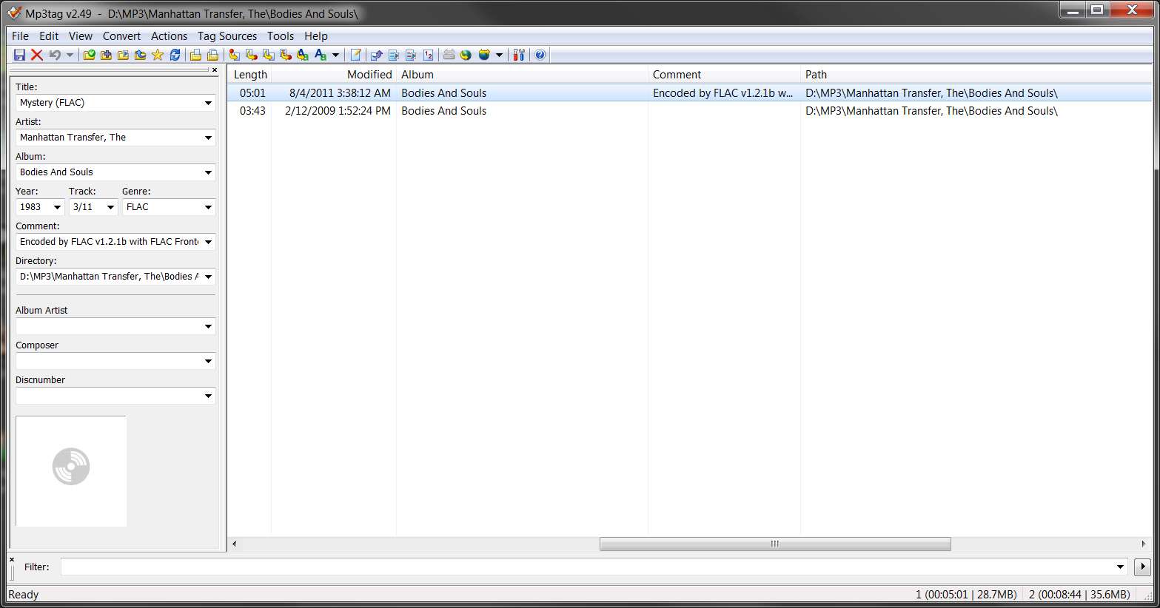
Task: Expand the Year dropdown showing 1983
Action: 57,207
